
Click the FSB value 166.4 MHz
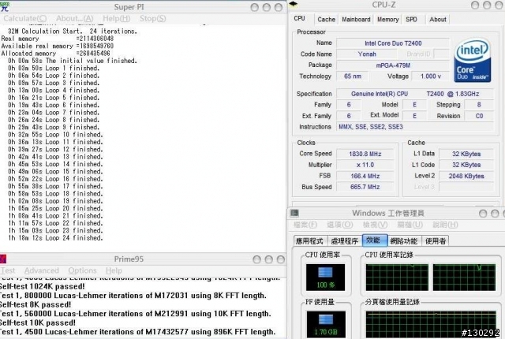coord(365,176)
